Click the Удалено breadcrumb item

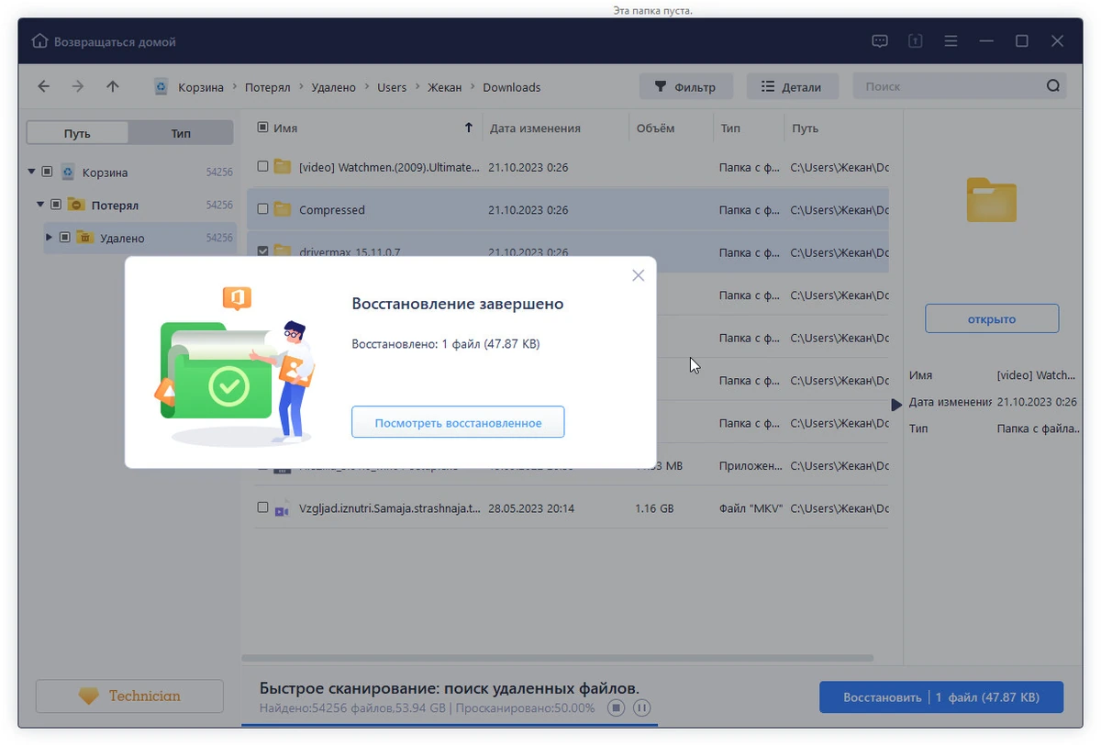(x=333, y=87)
